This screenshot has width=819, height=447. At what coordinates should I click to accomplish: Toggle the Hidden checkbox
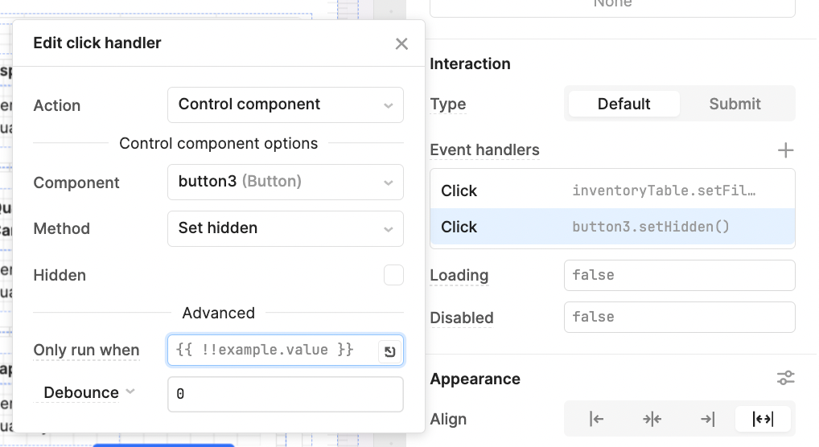(x=394, y=275)
